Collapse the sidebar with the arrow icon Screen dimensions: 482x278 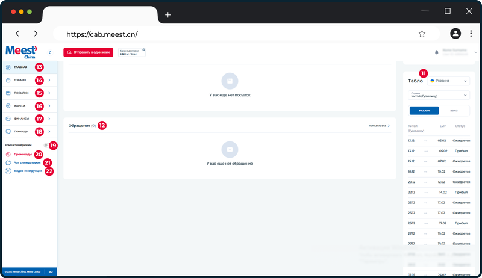(50, 52)
